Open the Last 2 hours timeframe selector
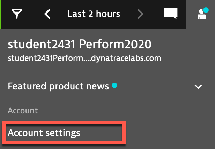Screen dimensions: 215x149 (x=94, y=14)
